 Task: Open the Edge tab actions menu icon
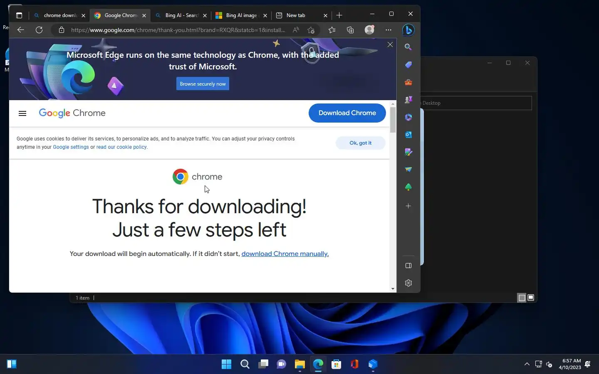pyautogui.click(x=19, y=15)
